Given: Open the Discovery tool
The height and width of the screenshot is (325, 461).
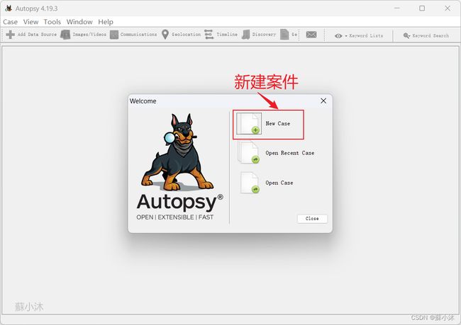Looking at the screenshot, I should coord(259,35).
